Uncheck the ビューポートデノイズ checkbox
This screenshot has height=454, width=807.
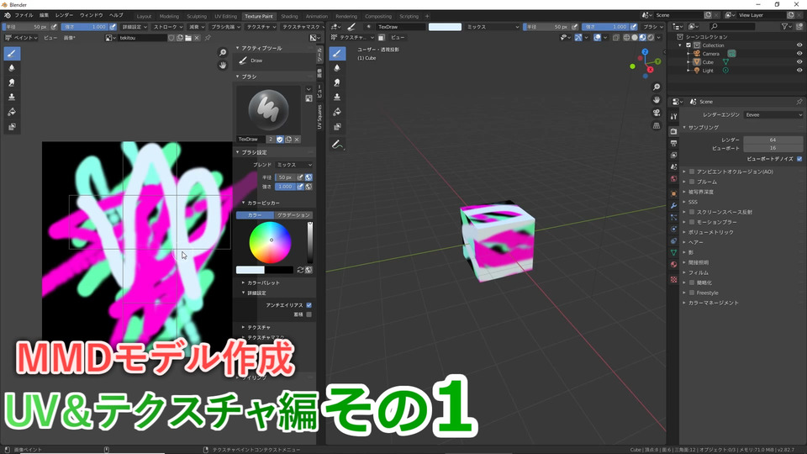[799, 159]
